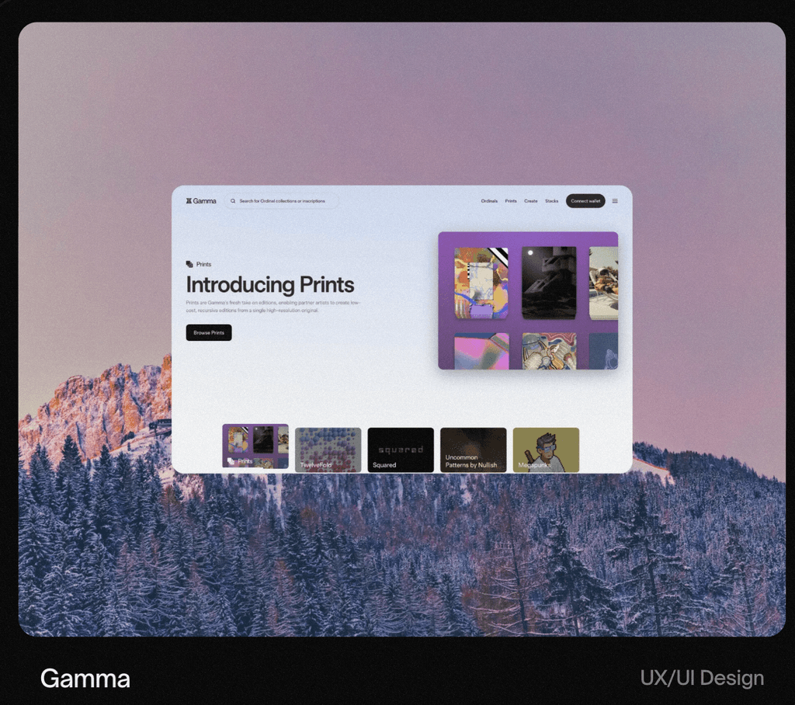Open the dark moonlit building print artwork
Screen dimensions: 795x705
pyautogui.click(x=549, y=283)
